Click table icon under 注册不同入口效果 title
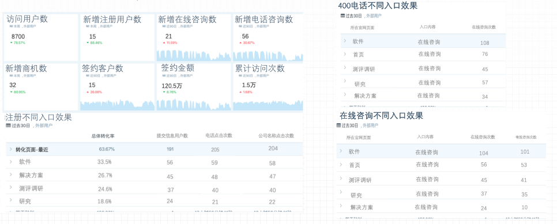Viewport: 557px width, 224px height. pyautogui.click(x=9, y=126)
